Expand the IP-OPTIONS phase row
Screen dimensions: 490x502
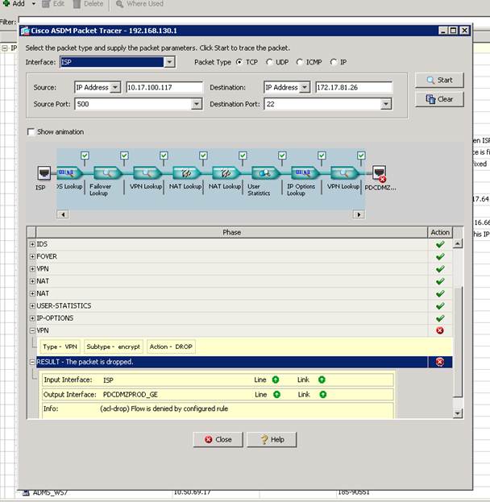(x=32, y=318)
